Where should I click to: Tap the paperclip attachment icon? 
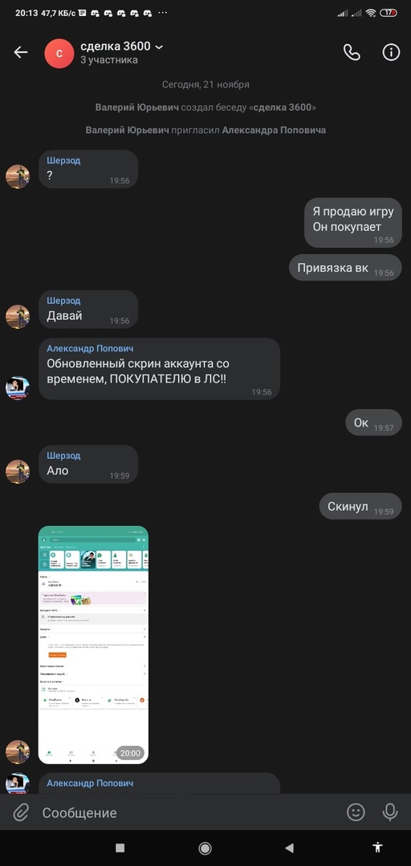point(20,812)
